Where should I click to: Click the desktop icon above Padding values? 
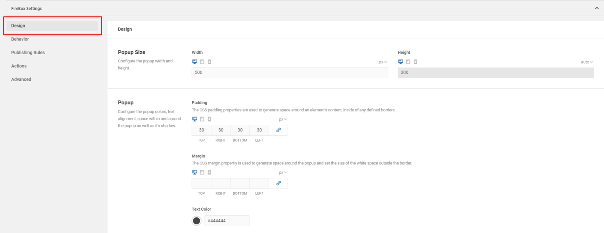[x=194, y=118]
